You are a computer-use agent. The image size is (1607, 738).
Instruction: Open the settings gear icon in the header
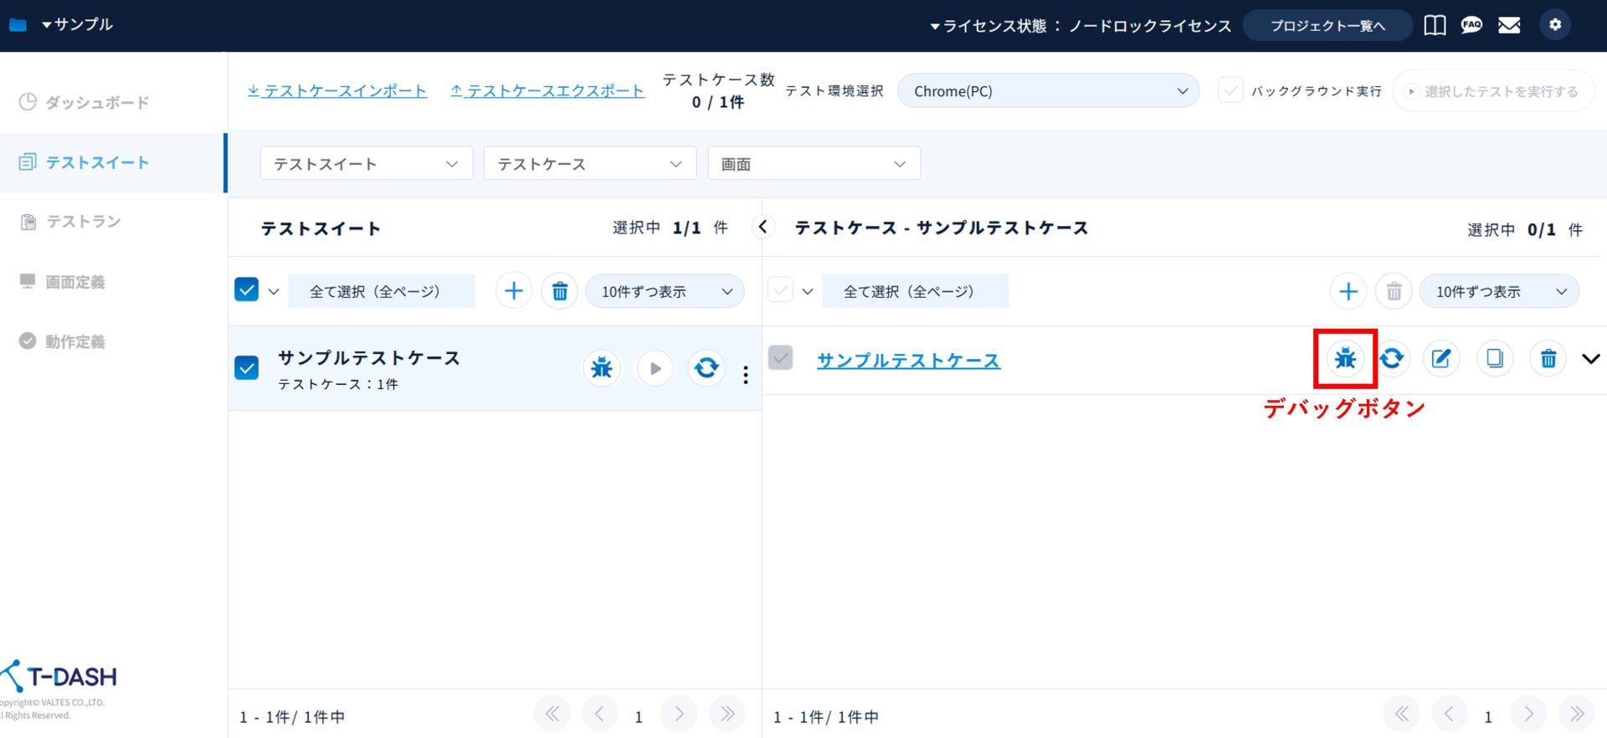pyautogui.click(x=1555, y=25)
